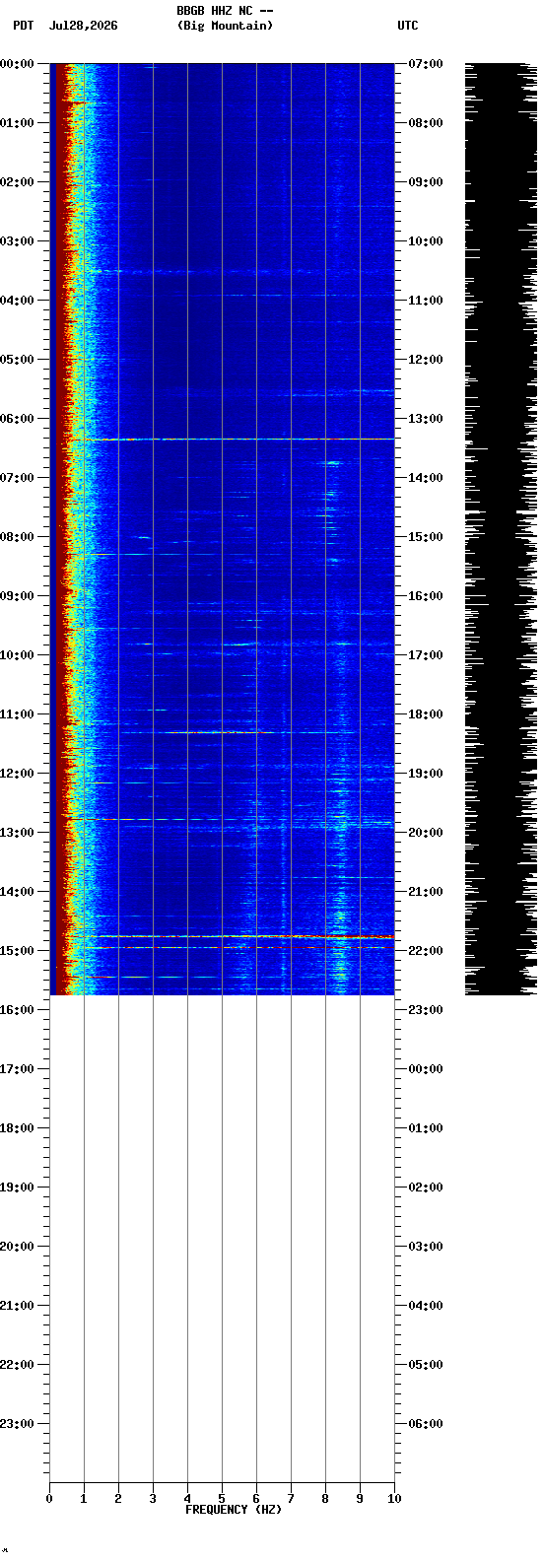Screen dimensions: 544x1561
Task: Click the '17:00' UTC time label
Action: point(425,655)
